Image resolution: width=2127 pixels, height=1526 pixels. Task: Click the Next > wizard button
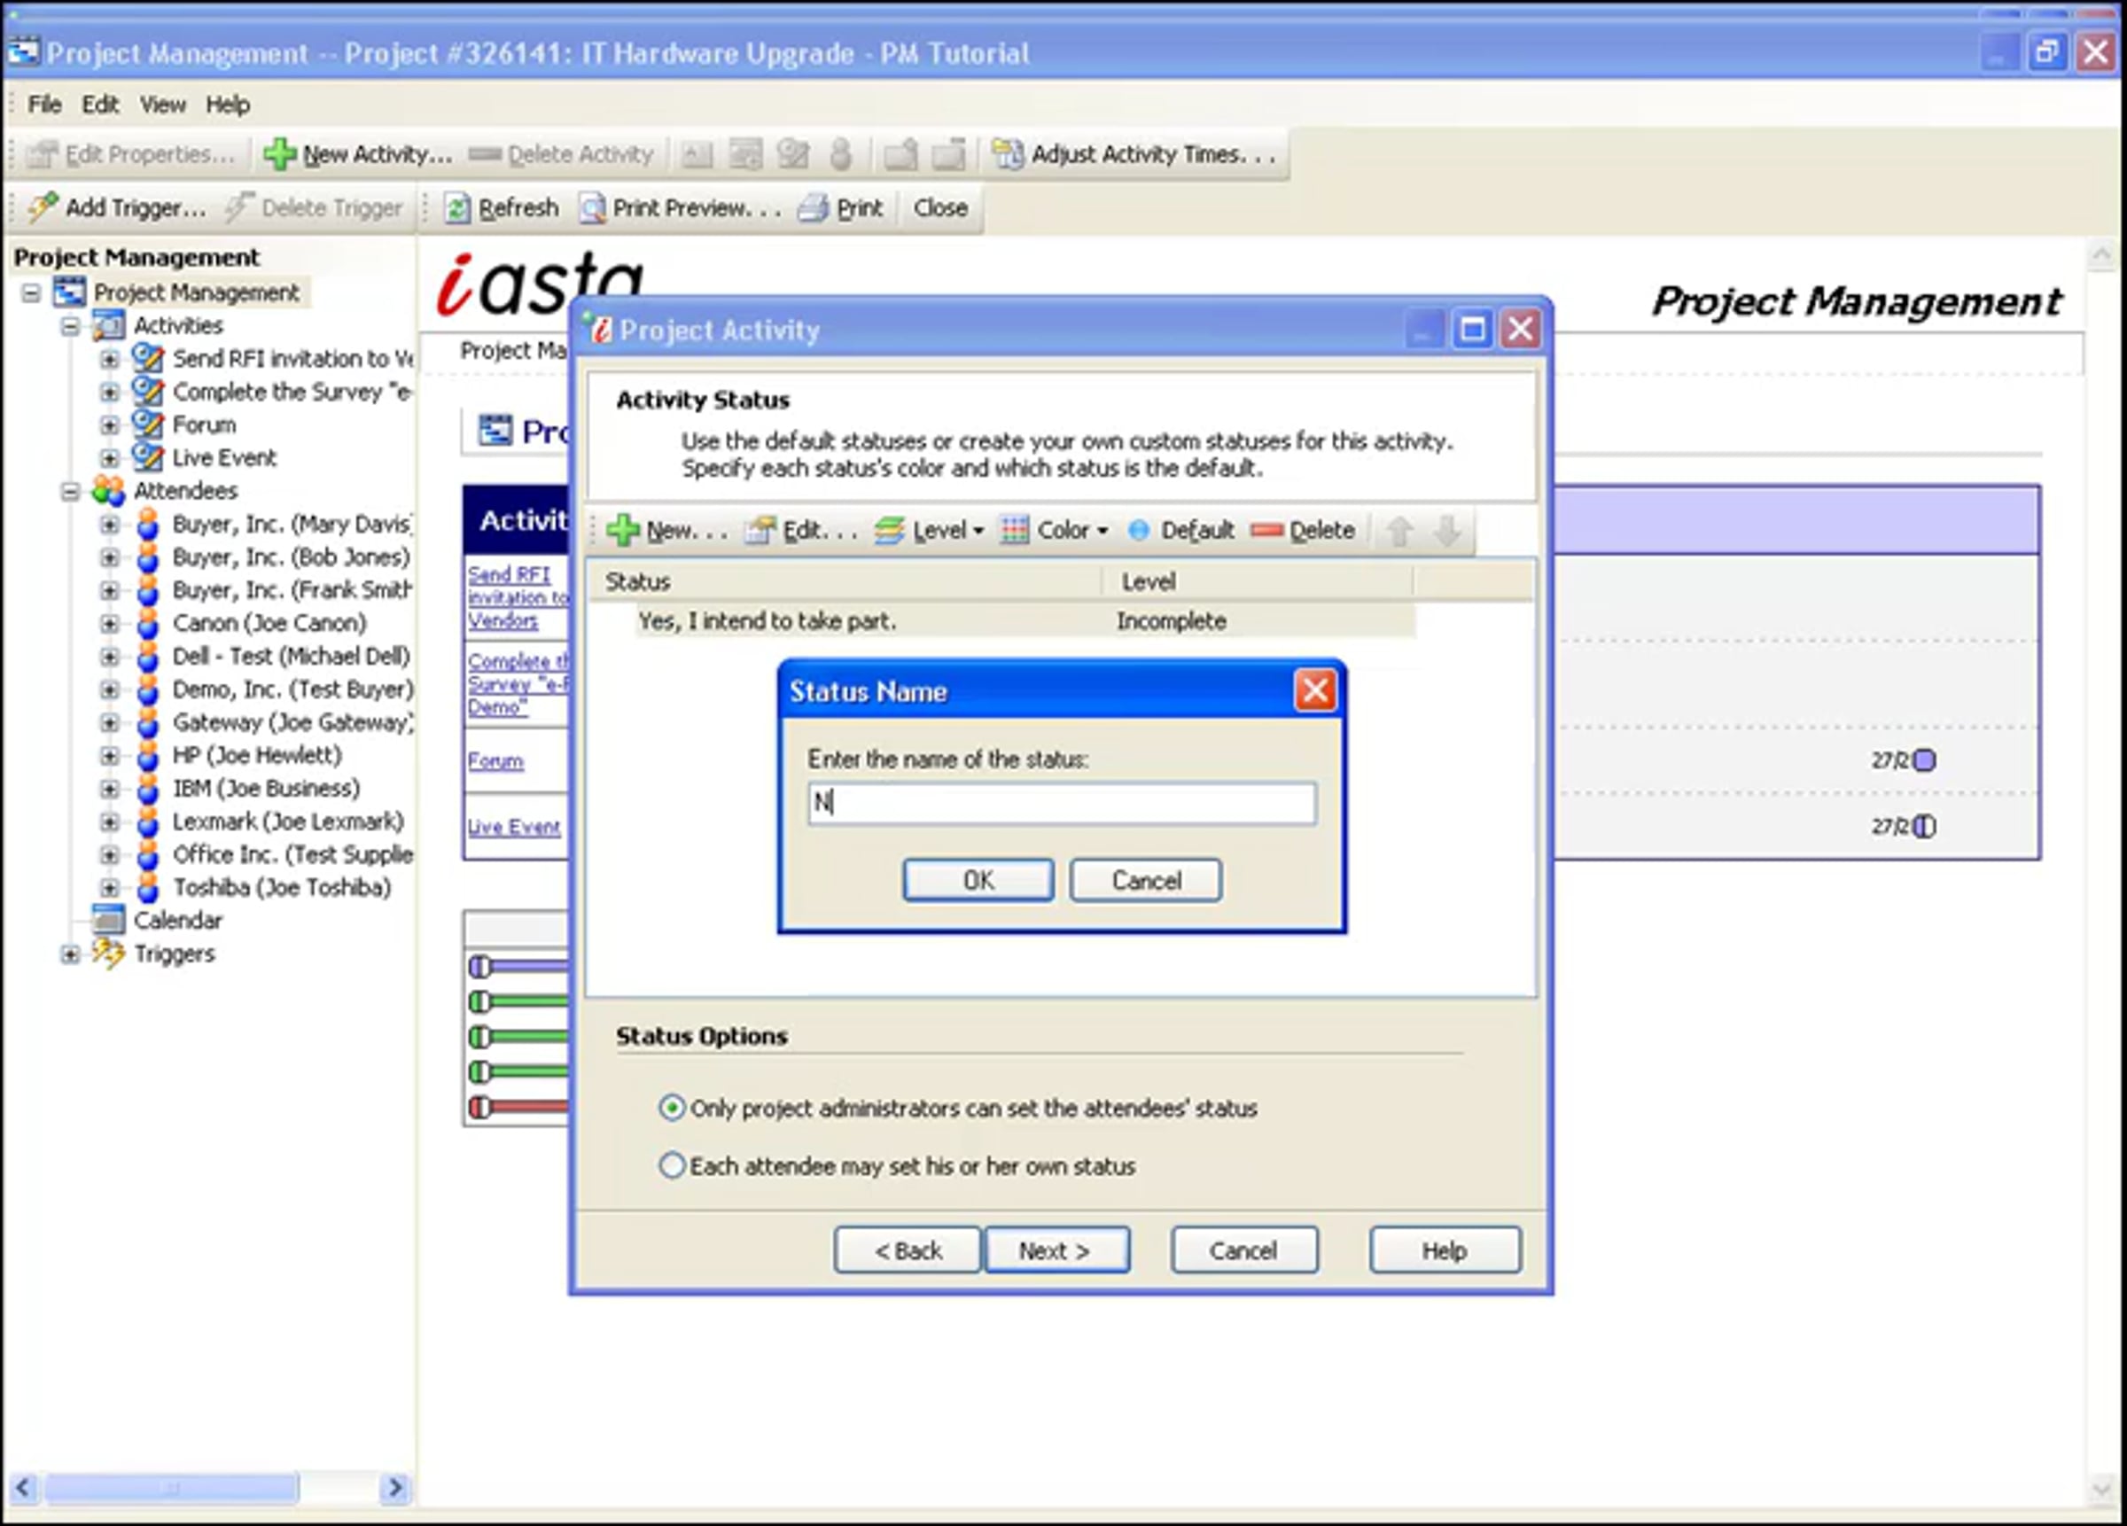(1056, 1250)
